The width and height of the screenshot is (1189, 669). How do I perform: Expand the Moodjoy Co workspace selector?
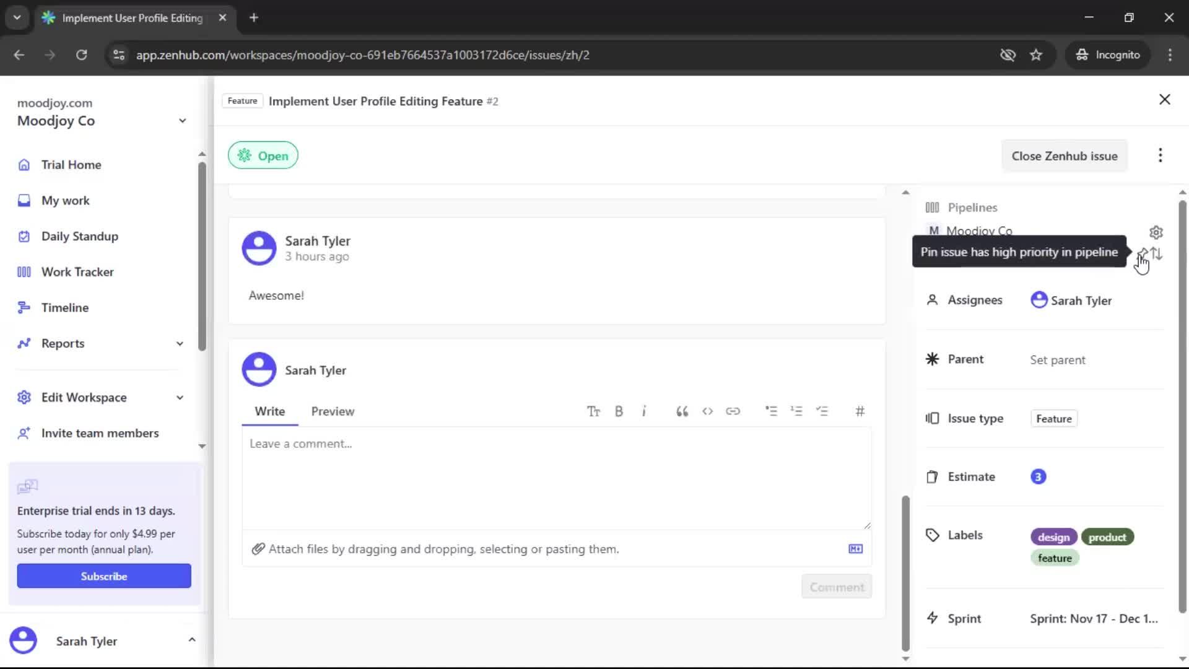pyautogui.click(x=182, y=120)
